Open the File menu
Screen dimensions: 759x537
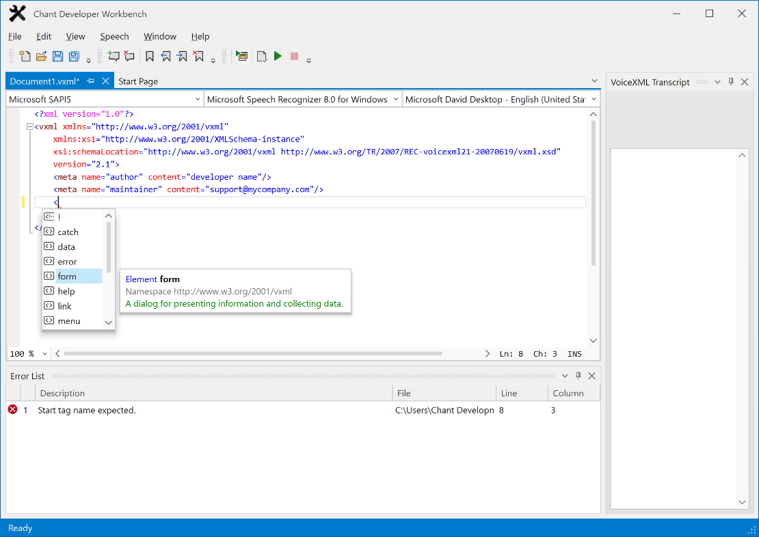pos(15,36)
